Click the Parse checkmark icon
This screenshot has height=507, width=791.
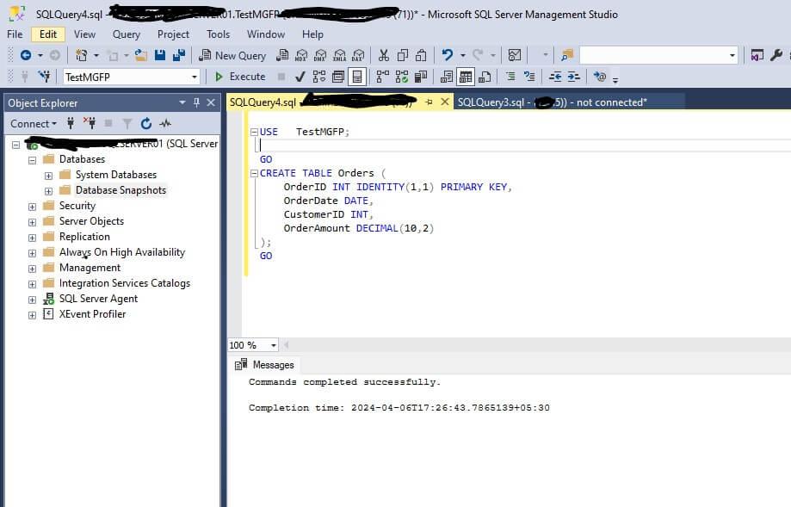(300, 77)
